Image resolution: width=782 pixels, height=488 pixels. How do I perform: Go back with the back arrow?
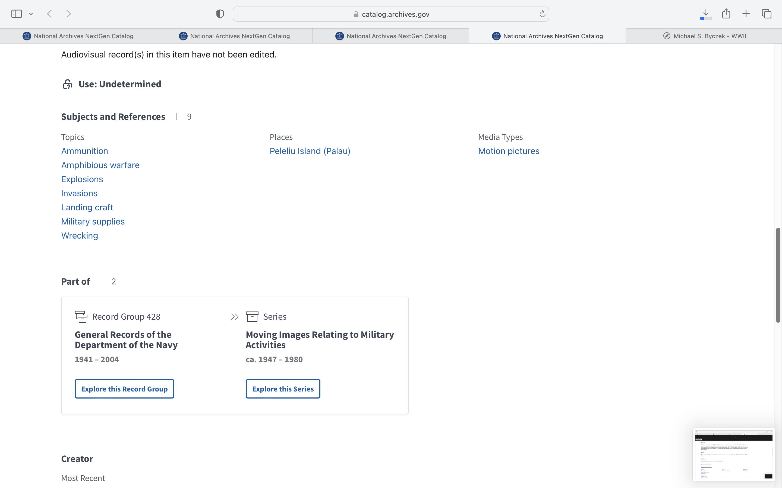pyautogui.click(x=49, y=14)
